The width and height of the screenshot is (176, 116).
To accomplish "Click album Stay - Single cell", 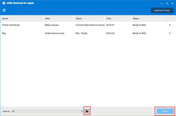I will pos(81,33).
